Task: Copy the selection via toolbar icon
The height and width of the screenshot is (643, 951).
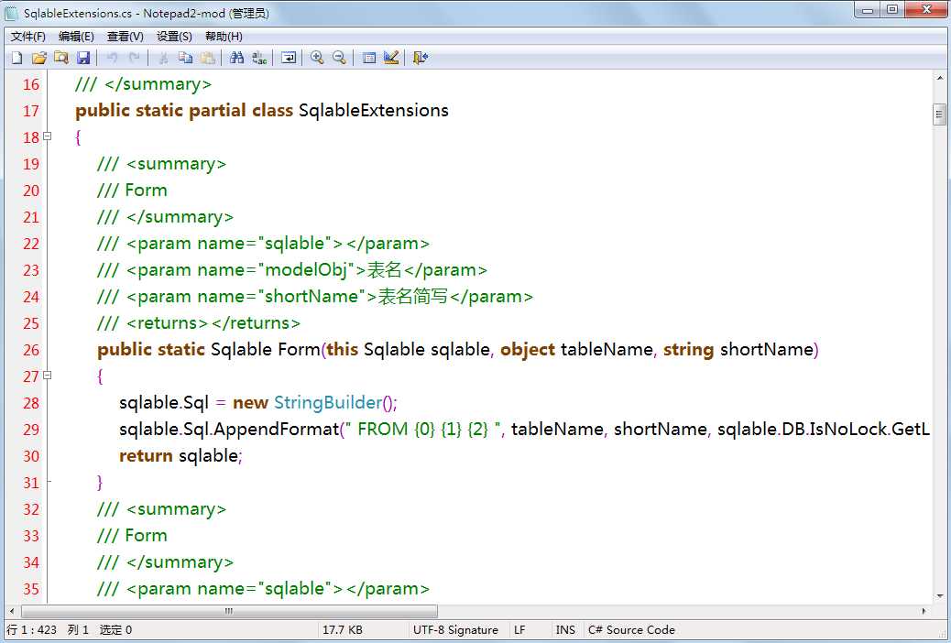Action: (x=186, y=58)
